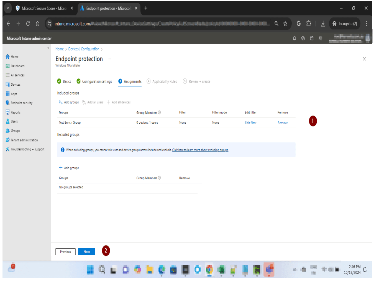Remove Test Bench Group from included groups
The height and width of the screenshot is (281, 374).
tap(283, 123)
